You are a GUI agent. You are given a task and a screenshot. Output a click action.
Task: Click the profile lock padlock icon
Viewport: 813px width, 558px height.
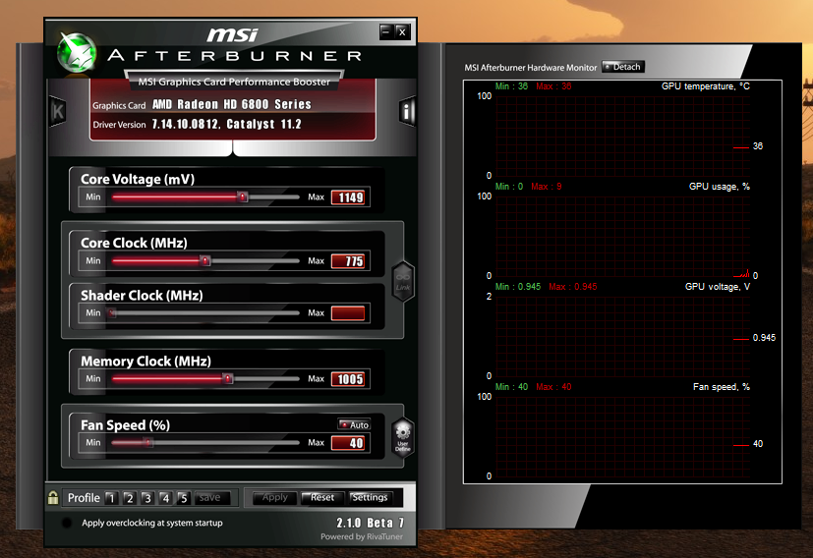(53, 497)
